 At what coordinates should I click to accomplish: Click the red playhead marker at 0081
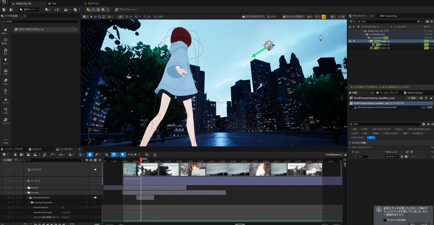click(141, 160)
